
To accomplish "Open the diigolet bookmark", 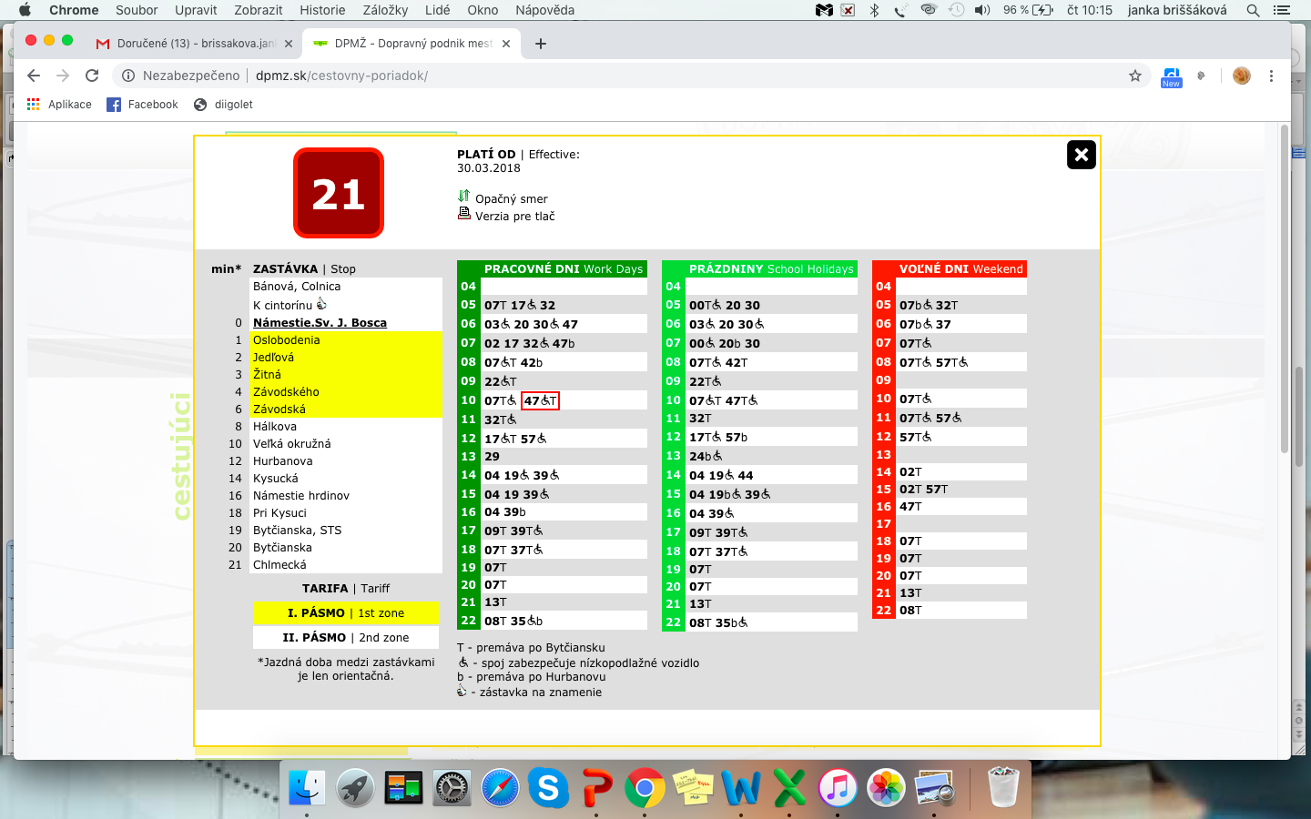I will (224, 105).
